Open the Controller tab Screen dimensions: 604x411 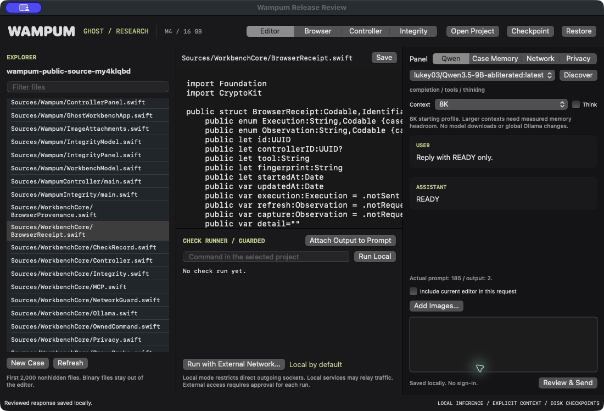tap(365, 31)
